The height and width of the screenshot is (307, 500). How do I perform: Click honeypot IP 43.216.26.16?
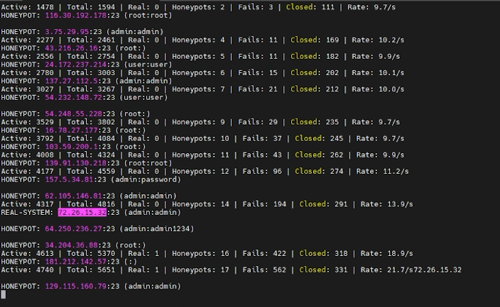(72, 48)
